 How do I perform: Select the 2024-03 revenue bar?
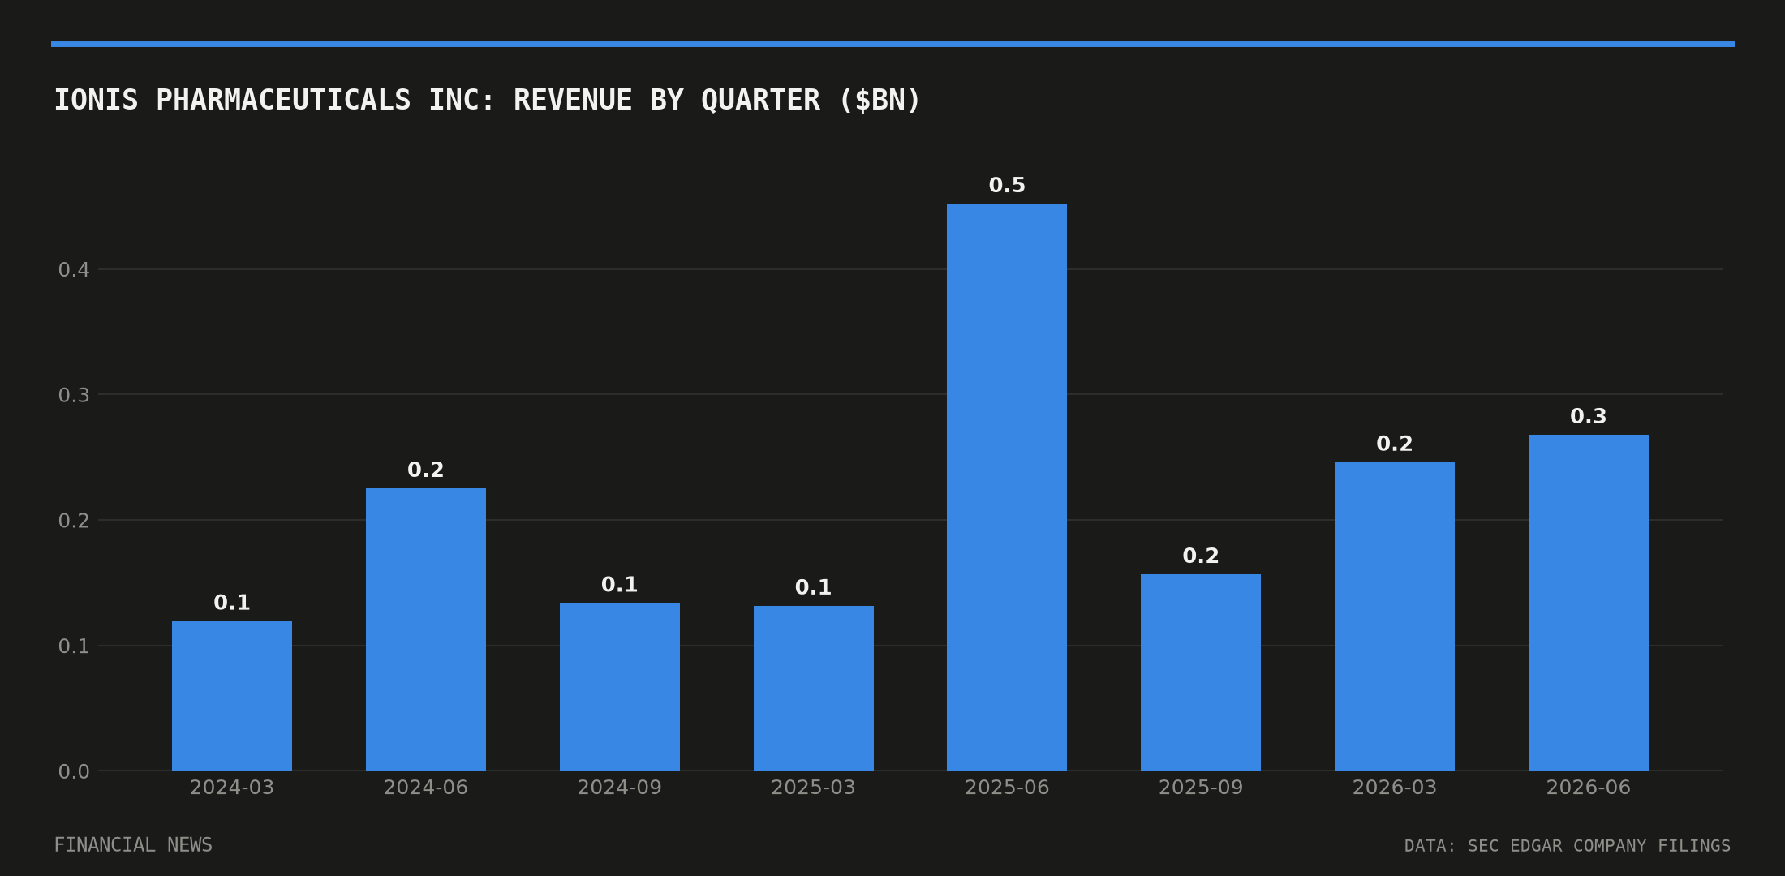click(232, 696)
